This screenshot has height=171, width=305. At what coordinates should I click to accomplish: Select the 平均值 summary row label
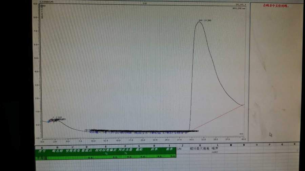pyautogui.click(x=42, y=158)
